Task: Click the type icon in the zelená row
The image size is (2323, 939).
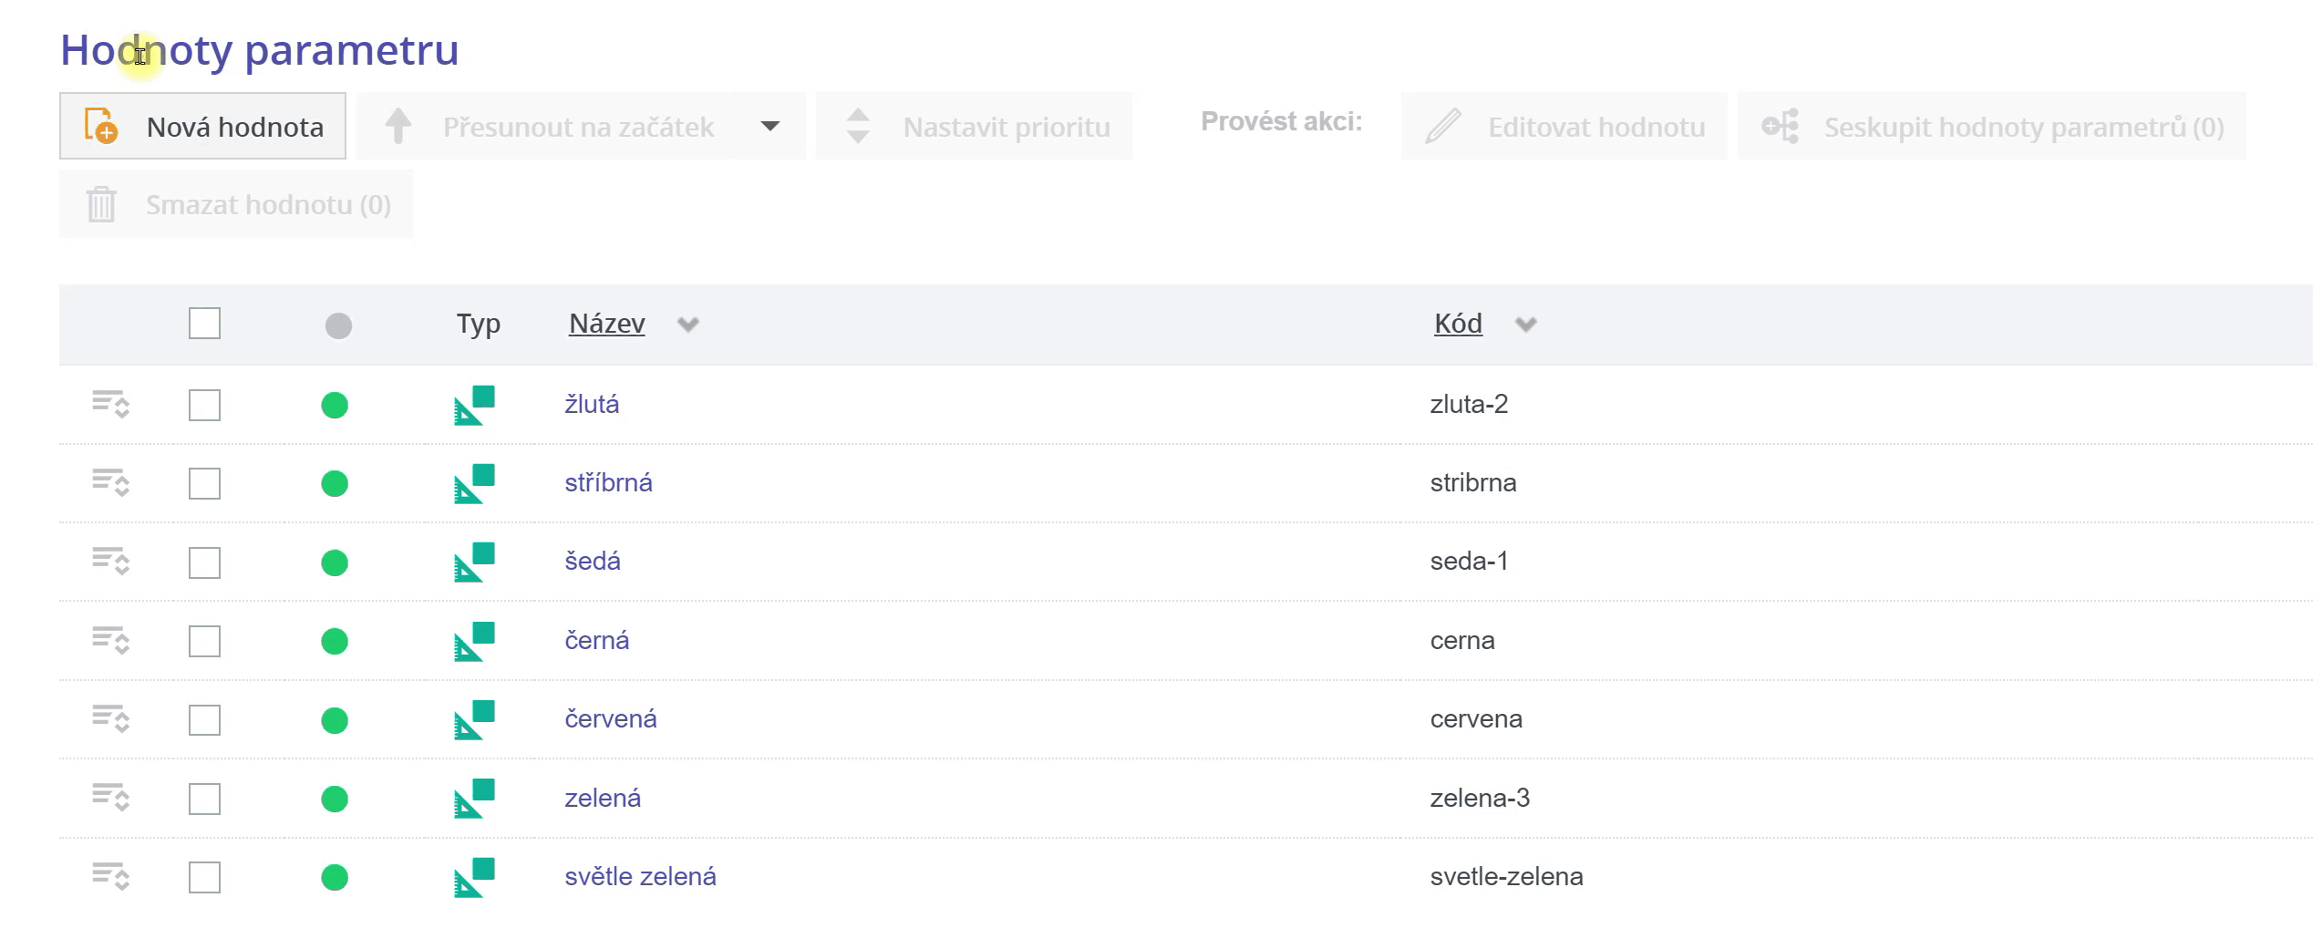Action: pos(474,799)
